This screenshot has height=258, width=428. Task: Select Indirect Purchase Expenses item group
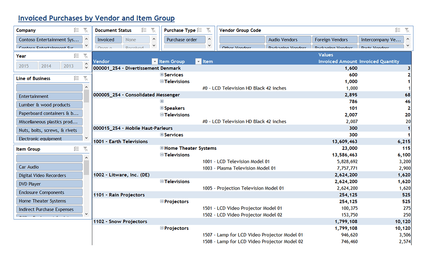pyautogui.click(x=50, y=209)
